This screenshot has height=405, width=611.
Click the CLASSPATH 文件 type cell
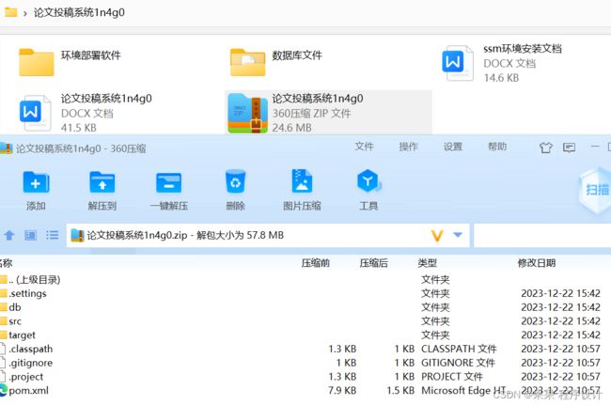459,349
